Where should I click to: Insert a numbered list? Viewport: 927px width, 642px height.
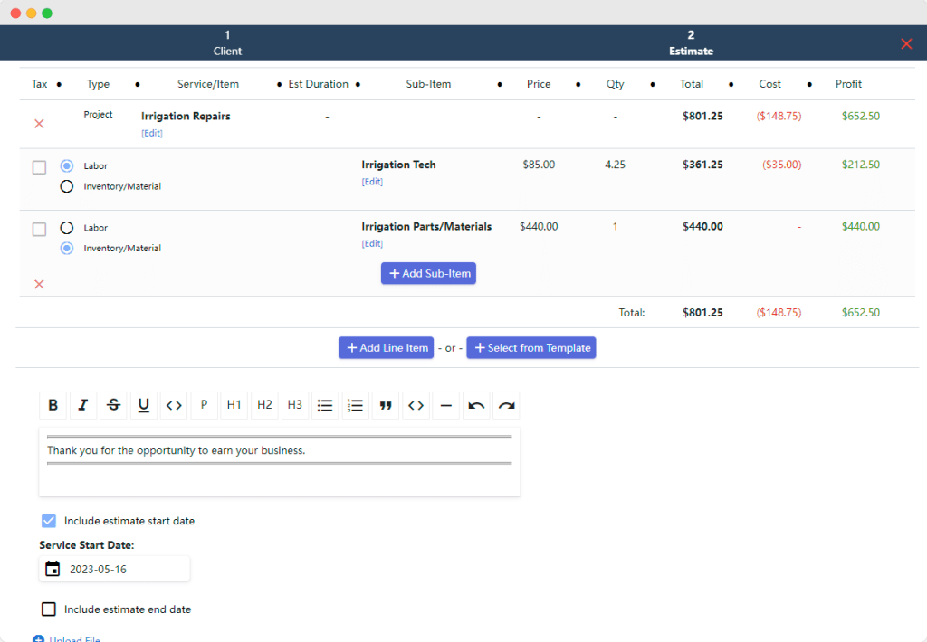[x=355, y=405]
